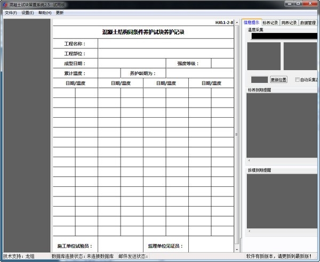
Task: Click the splitter grip beside the form
Action: click(x=236, y=135)
